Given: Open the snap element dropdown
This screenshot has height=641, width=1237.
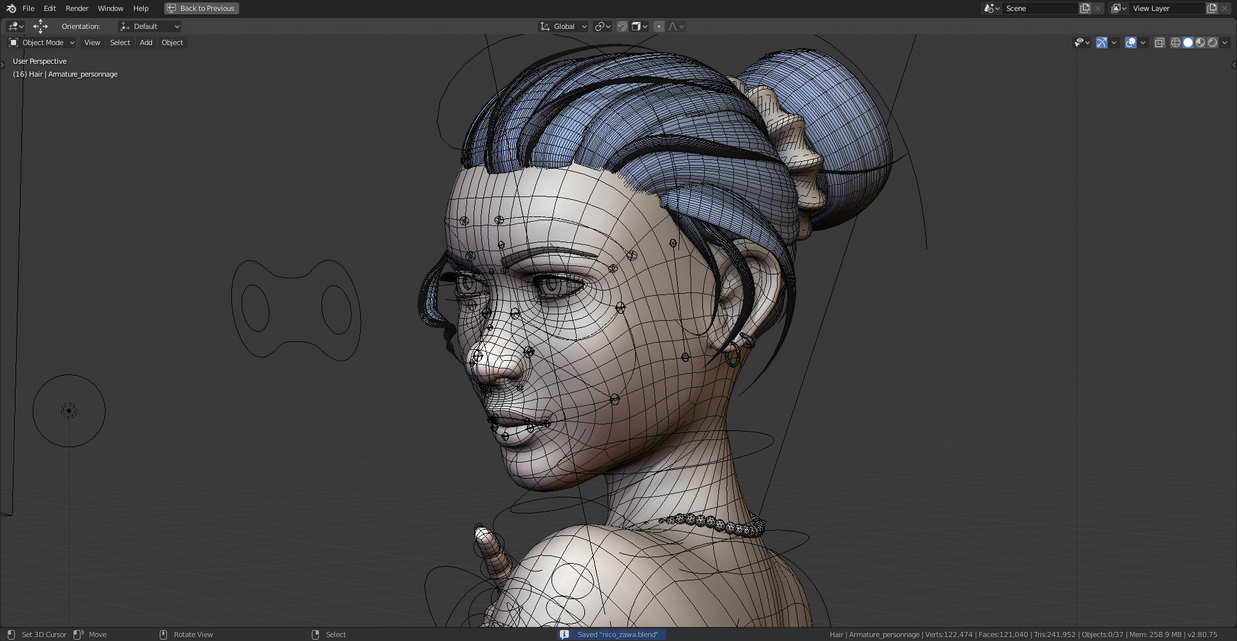Looking at the screenshot, I should pos(640,26).
